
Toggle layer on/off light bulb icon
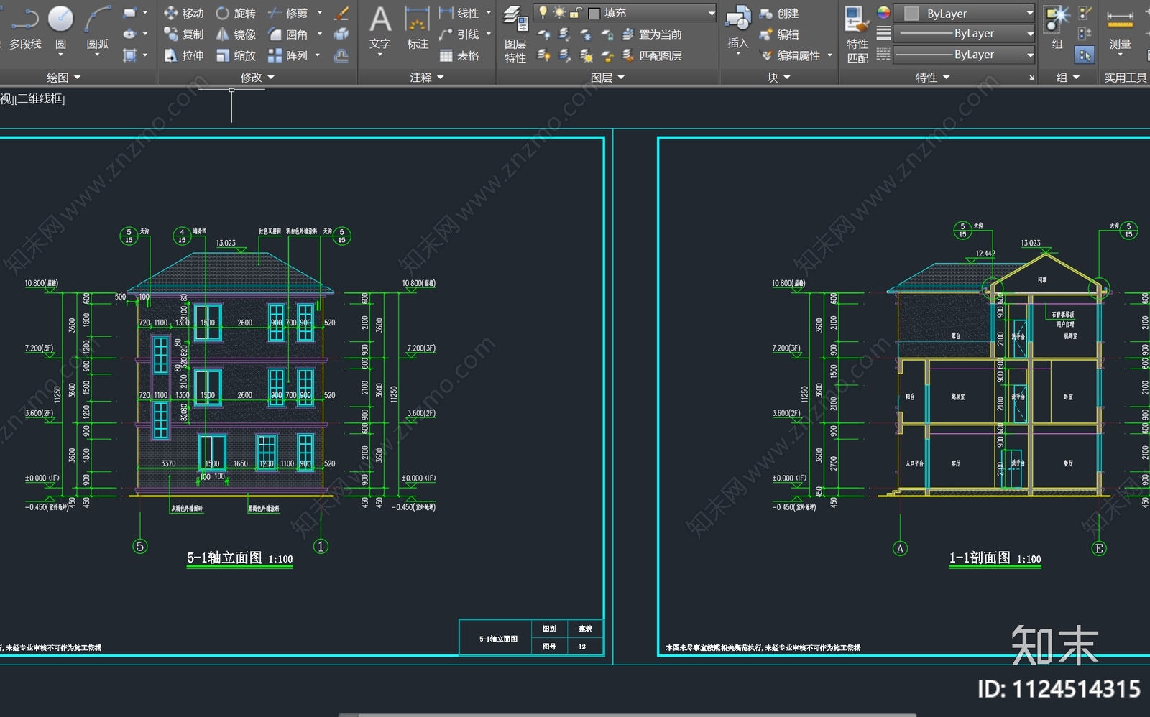click(x=543, y=12)
